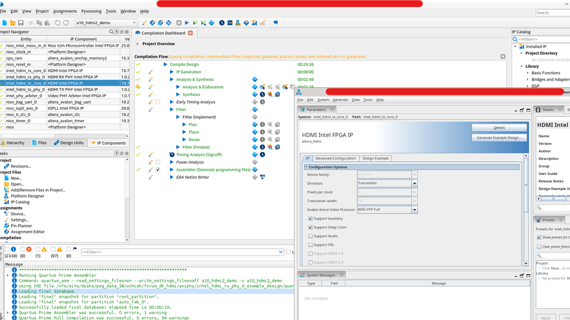Click the Generate Example Design button
Screen dimensions: 570x320
tap(499, 138)
